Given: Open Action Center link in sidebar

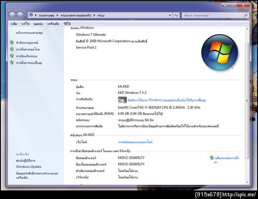Looking at the screenshot, I should (x=25, y=160).
